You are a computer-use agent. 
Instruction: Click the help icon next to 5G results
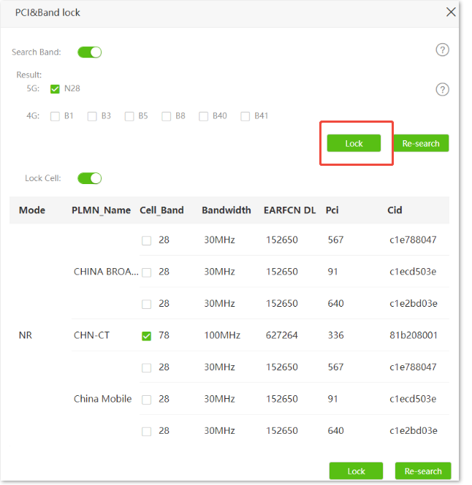(442, 90)
